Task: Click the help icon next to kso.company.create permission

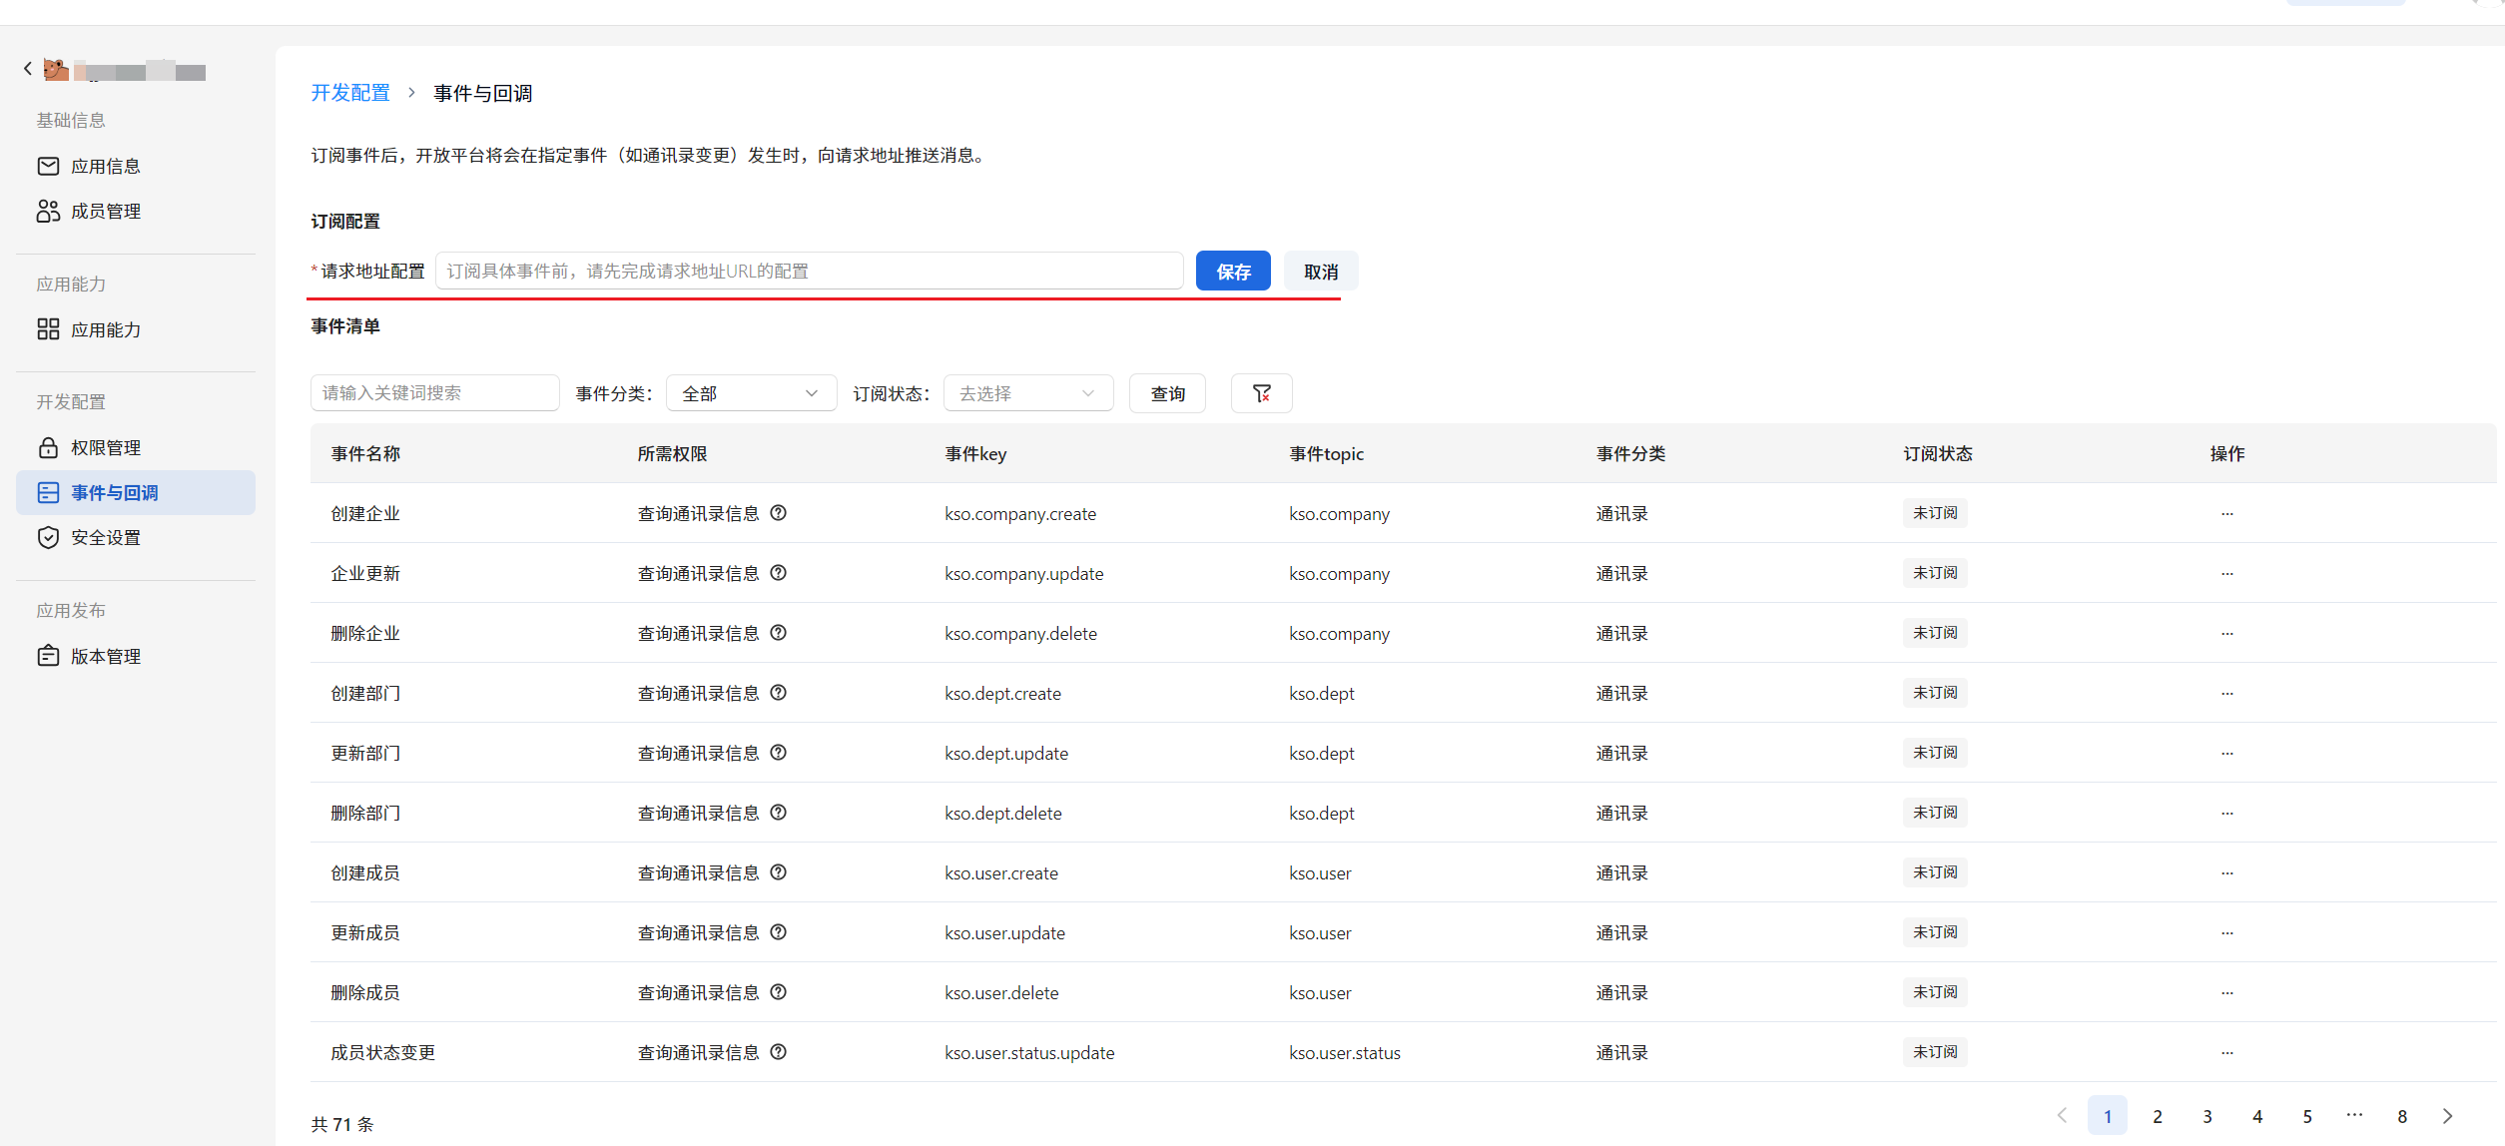Action: pos(780,513)
